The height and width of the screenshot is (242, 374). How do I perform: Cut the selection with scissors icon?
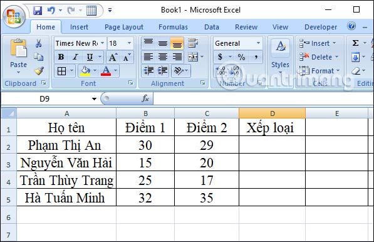(38, 43)
